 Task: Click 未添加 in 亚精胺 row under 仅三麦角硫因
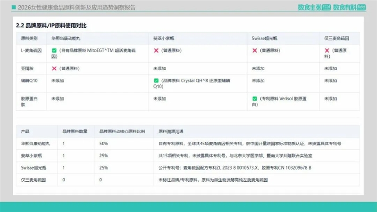[x=330, y=68]
